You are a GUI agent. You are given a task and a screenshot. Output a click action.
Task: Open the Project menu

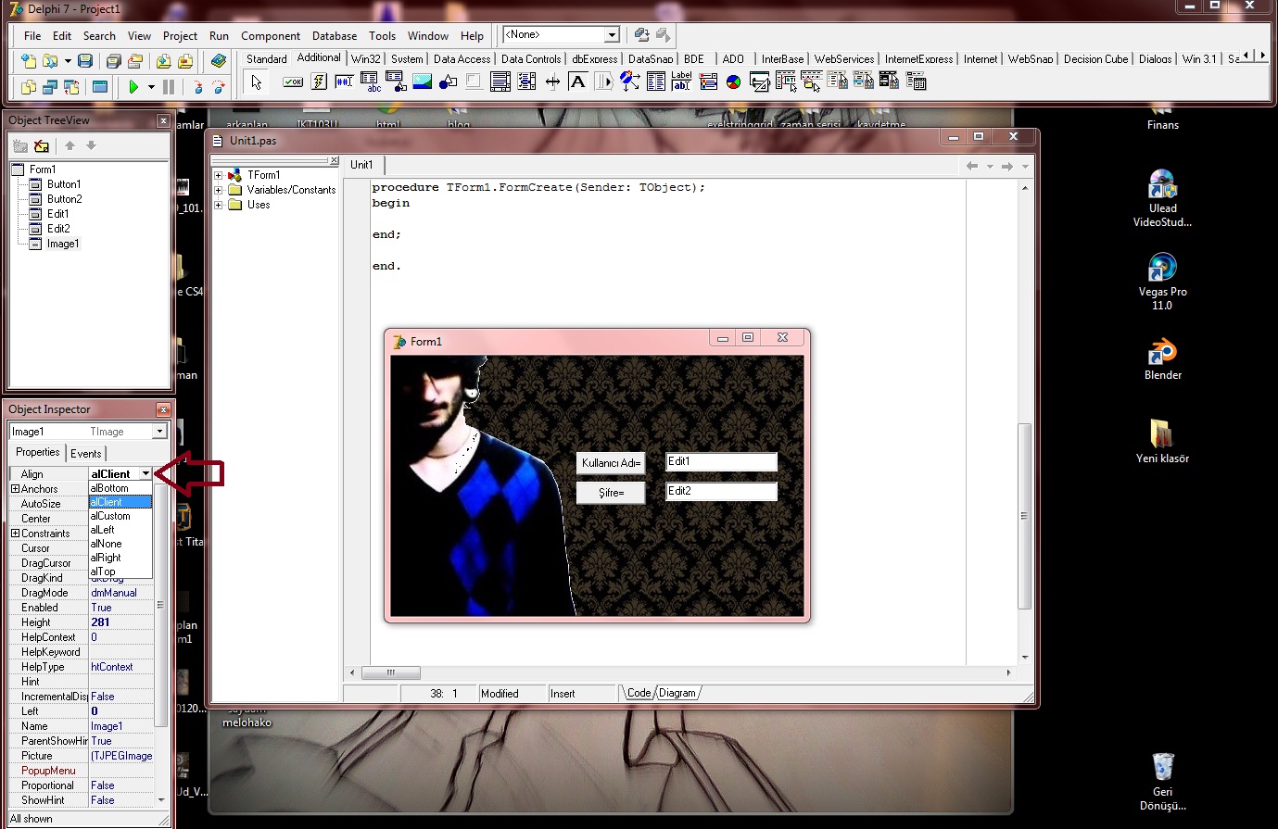pyautogui.click(x=180, y=36)
